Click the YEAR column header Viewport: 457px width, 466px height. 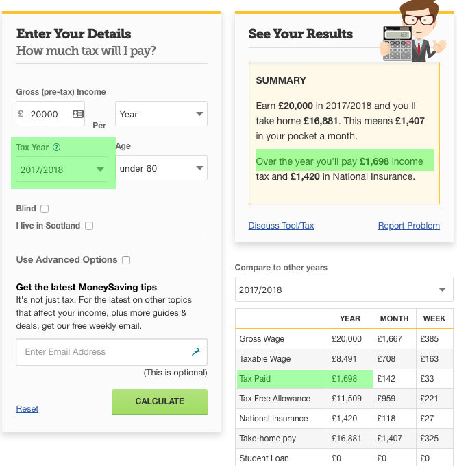click(x=349, y=318)
